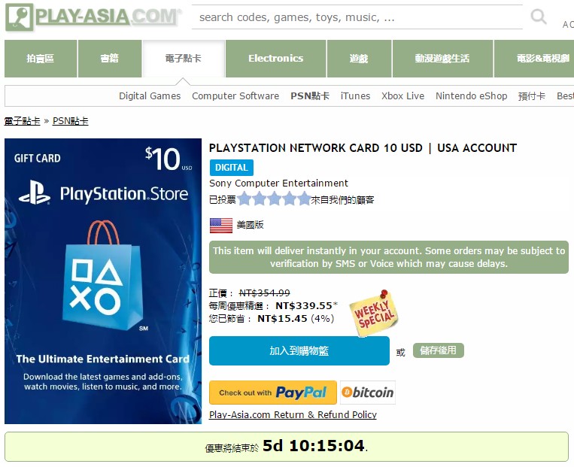
Task: Select Nintendo eShop in the submenu
Action: [471, 96]
